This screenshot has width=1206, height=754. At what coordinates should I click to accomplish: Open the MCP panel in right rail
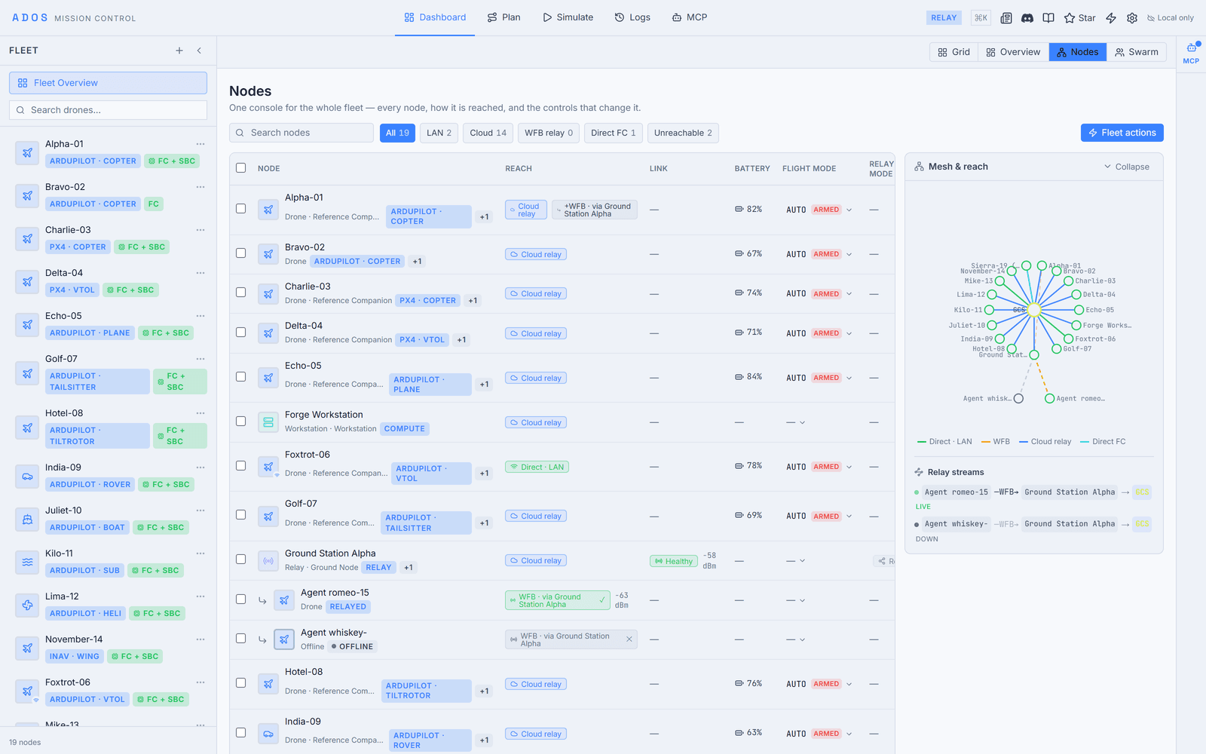point(1191,53)
